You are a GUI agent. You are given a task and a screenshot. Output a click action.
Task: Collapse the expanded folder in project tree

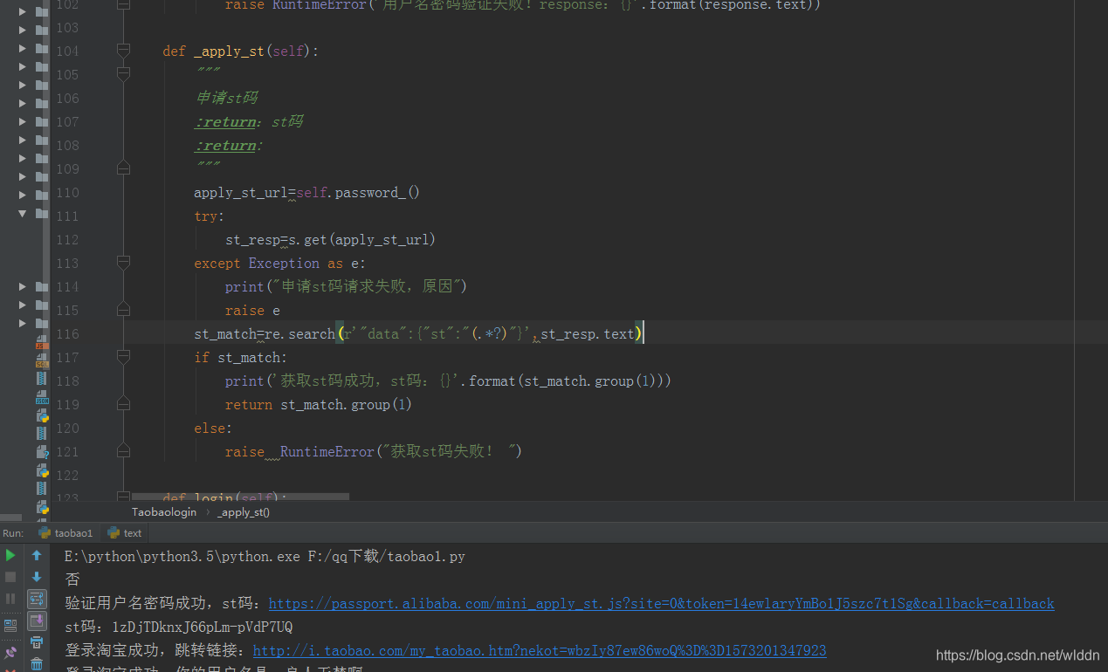point(23,213)
